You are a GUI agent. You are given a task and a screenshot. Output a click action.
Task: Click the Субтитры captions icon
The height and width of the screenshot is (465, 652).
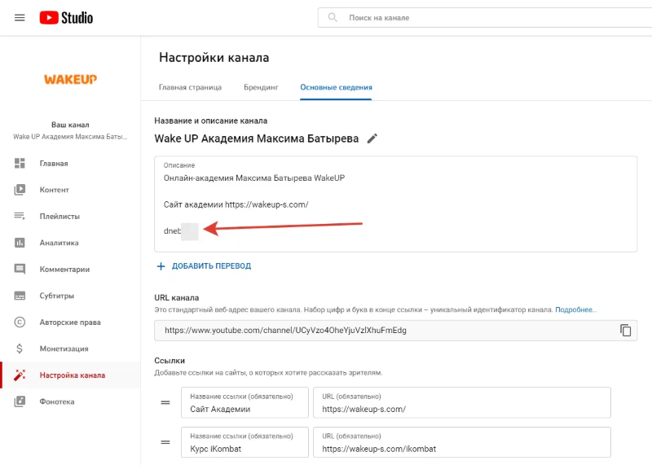20,296
